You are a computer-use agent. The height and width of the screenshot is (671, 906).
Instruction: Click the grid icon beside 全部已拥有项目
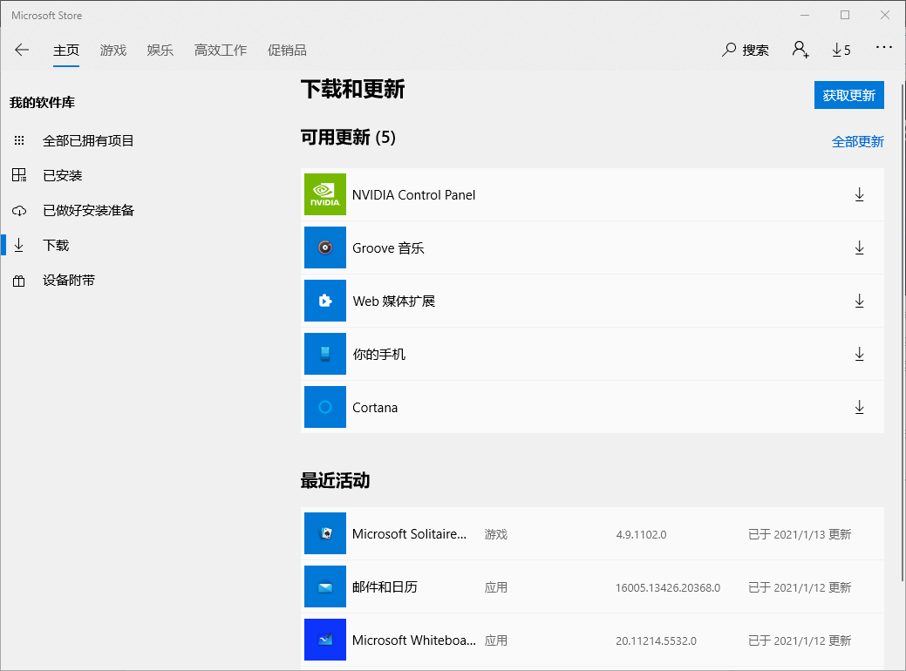tap(19, 140)
